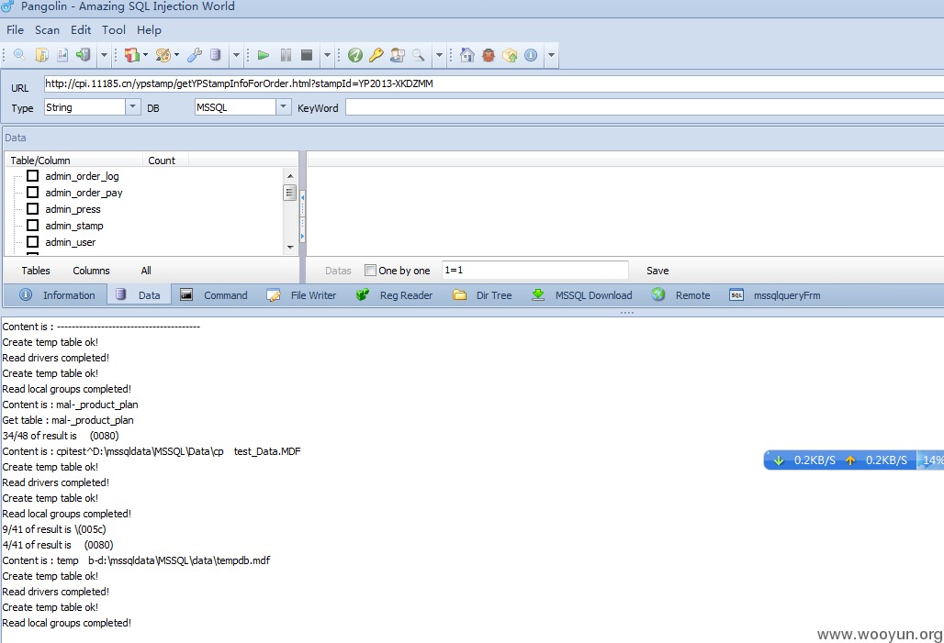Open dropdown arrow after info icon
Viewport: 944px width, 643px height.
551,55
